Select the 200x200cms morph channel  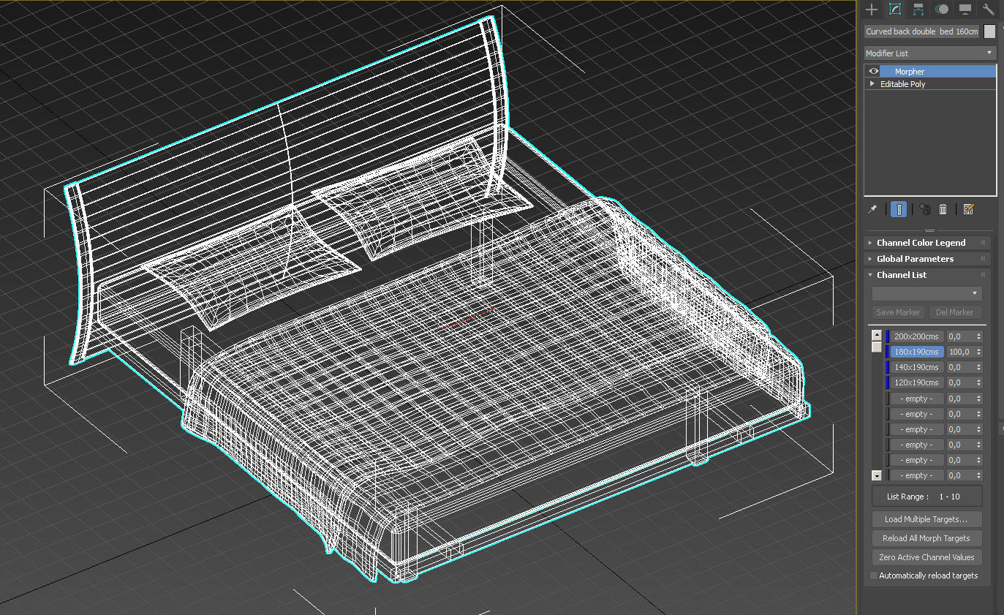(x=916, y=336)
